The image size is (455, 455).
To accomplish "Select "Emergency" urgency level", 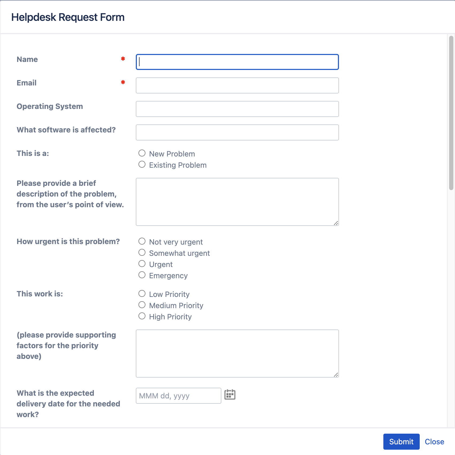I will [x=142, y=275].
